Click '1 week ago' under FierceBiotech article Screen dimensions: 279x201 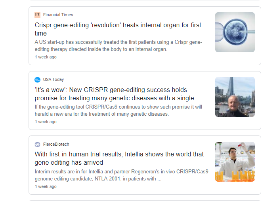coord(46,187)
